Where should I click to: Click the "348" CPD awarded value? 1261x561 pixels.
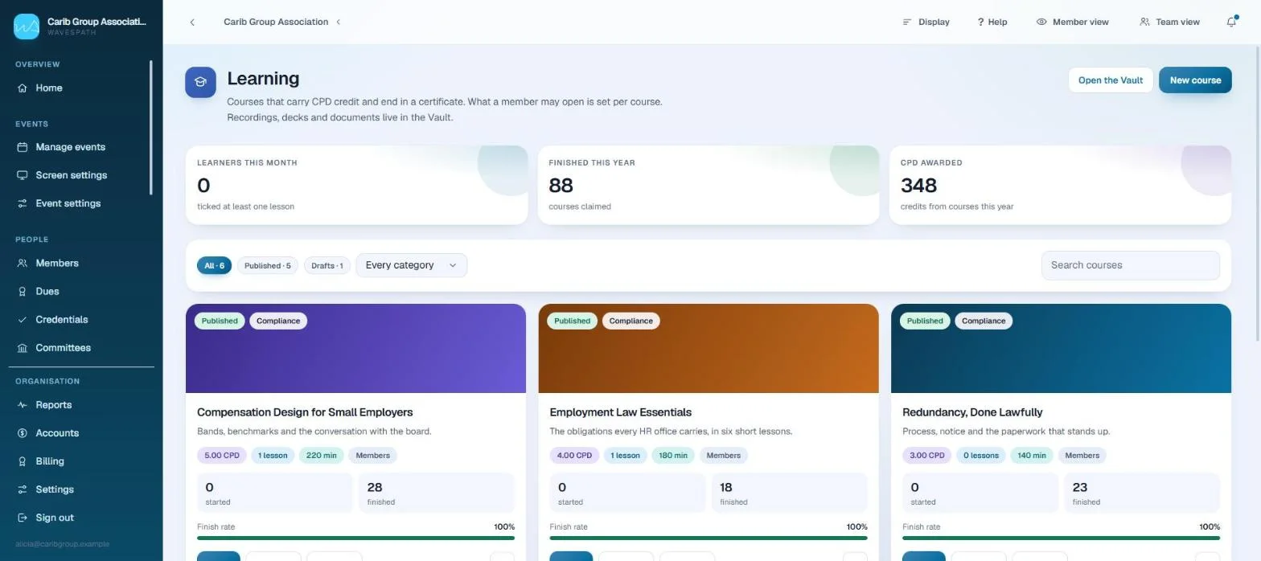coord(918,186)
